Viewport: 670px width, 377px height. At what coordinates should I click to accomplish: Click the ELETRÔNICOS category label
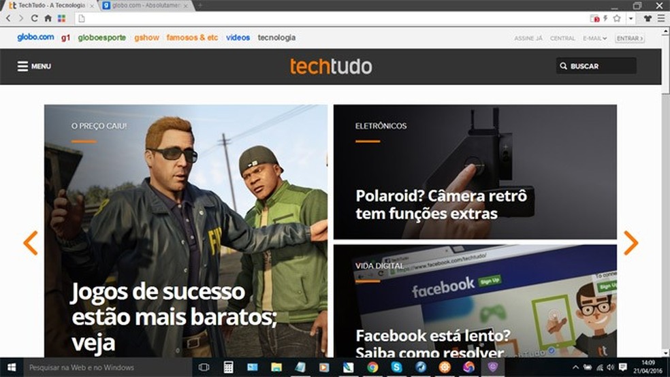(x=381, y=126)
